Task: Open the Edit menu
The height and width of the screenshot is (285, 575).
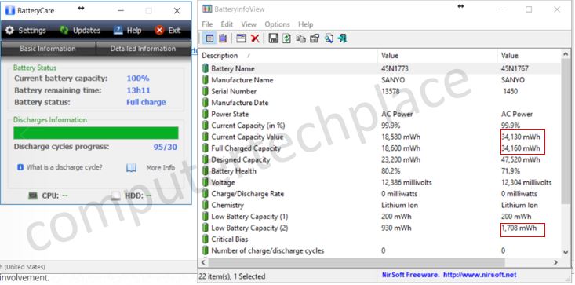Action: pos(227,24)
